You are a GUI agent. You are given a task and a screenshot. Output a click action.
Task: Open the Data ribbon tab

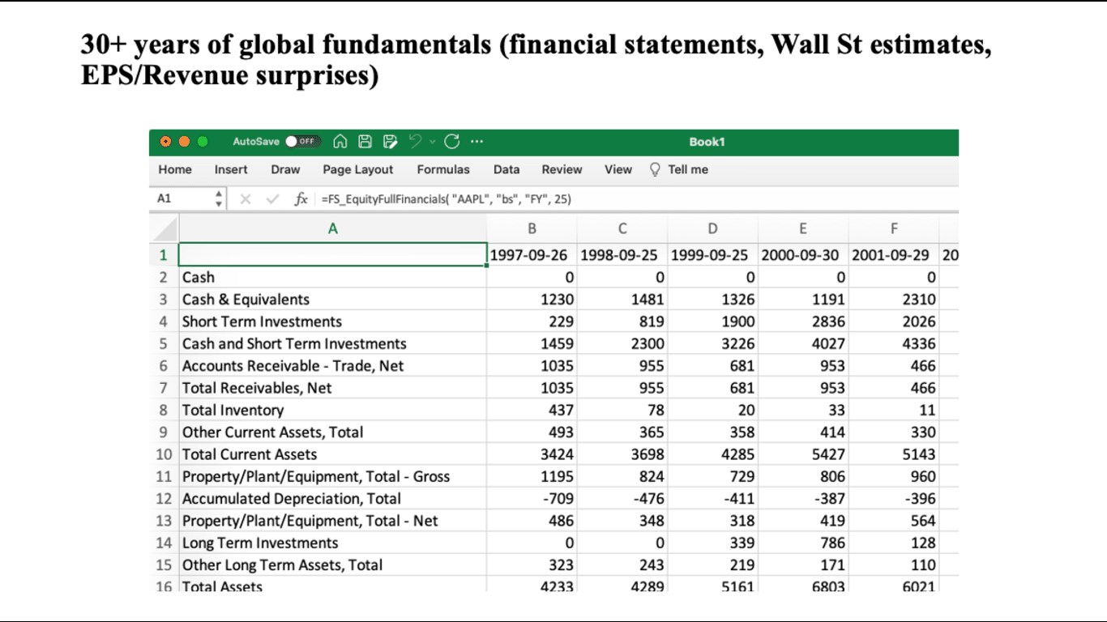pos(506,169)
